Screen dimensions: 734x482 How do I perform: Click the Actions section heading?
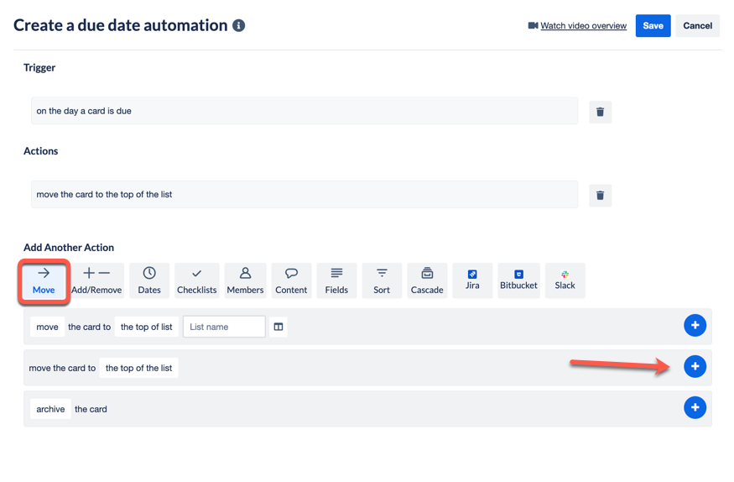(41, 151)
